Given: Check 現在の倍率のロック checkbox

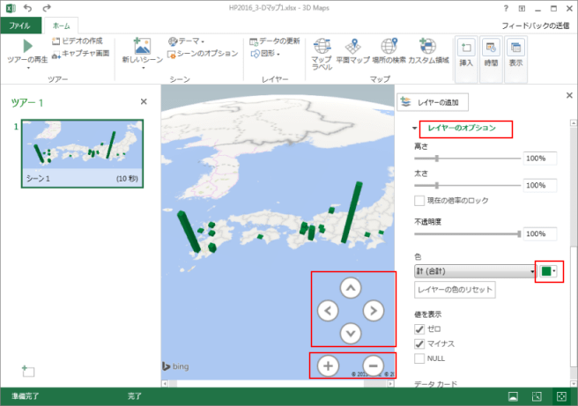Looking at the screenshot, I should click(419, 201).
